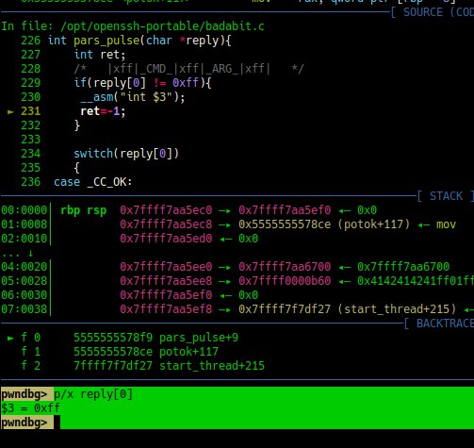
Task: Click backtrace current-frame arrow at f 0
Action: [10, 338]
